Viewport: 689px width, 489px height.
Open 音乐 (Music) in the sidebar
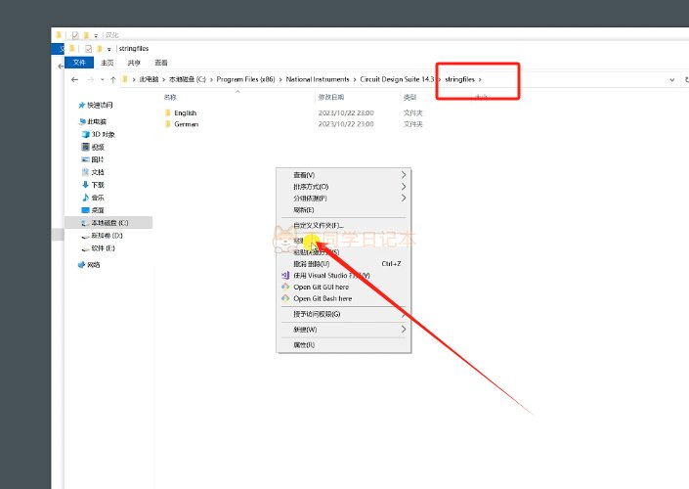pos(98,197)
